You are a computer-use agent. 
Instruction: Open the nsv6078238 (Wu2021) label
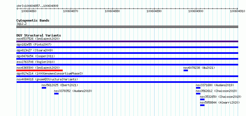(x=199, y=68)
